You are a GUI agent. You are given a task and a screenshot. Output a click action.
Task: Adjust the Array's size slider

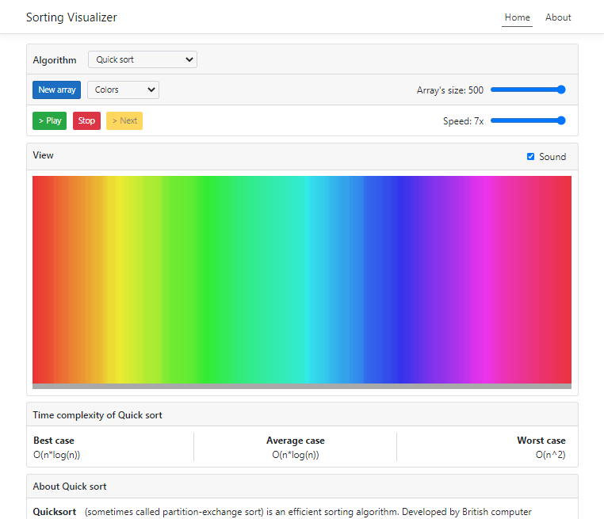[x=528, y=90]
